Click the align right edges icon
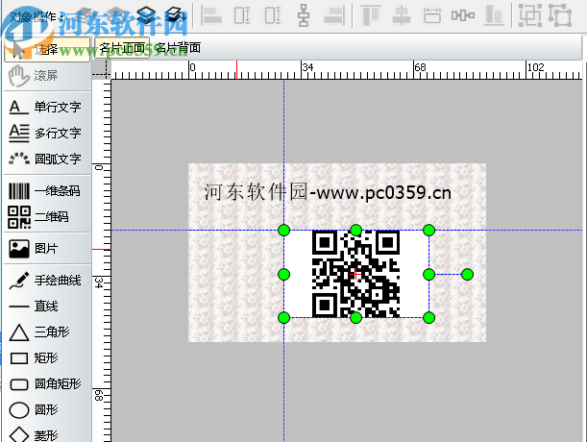The height and width of the screenshot is (442, 587). point(334,15)
